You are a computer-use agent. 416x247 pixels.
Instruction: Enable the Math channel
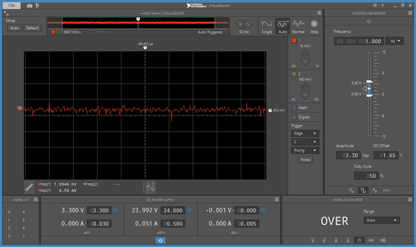click(294, 108)
